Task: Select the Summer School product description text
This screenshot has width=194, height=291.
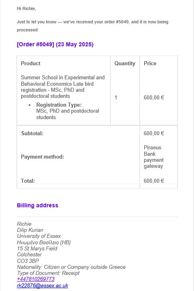Action: (x=63, y=87)
